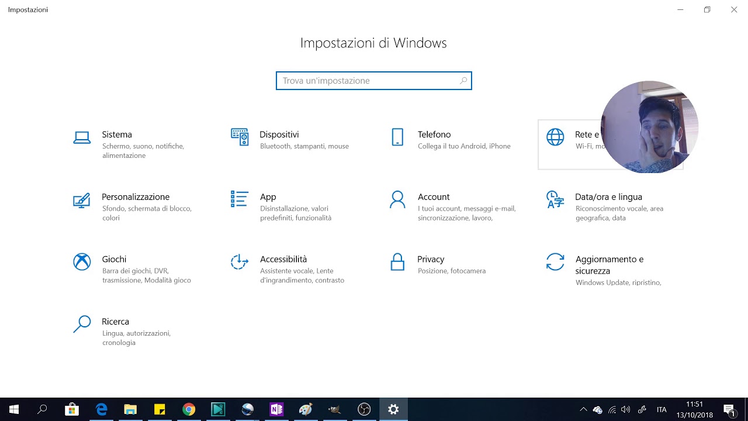Select the Sistema category title
Screen dimensions: 748x421
point(117,134)
